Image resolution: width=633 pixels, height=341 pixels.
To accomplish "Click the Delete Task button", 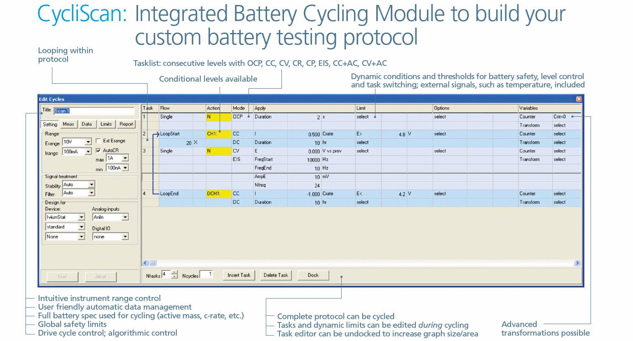I will pos(276,275).
